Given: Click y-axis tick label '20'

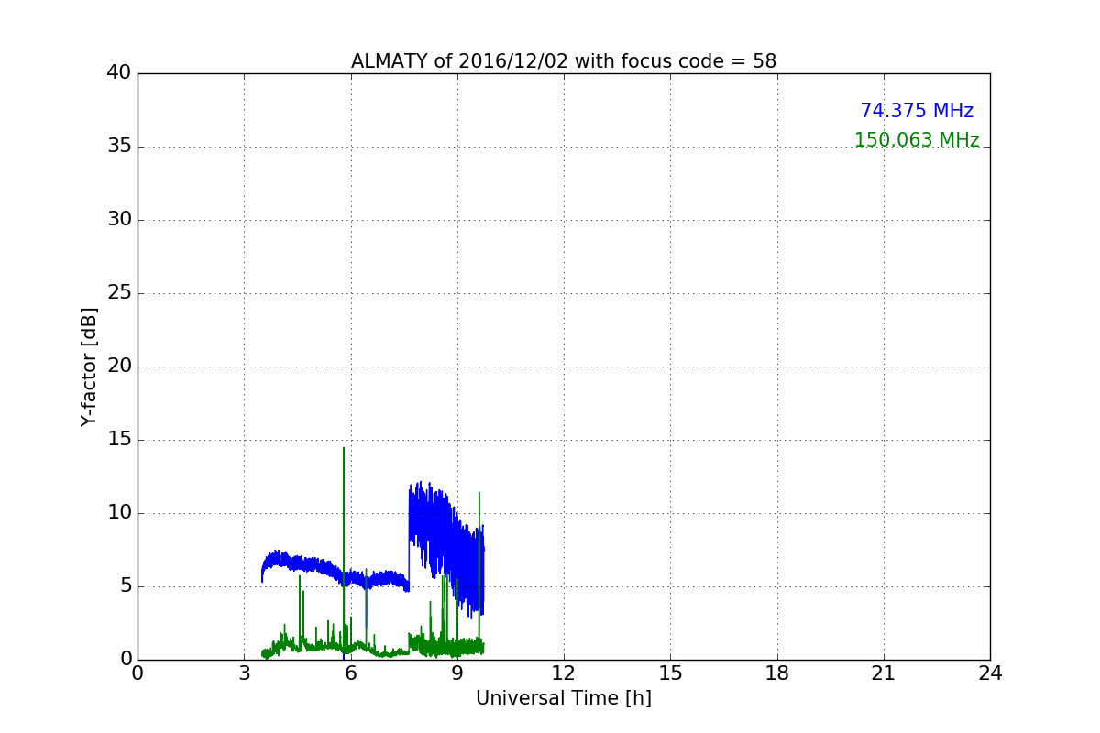Looking at the screenshot, I should coord(118,366).
